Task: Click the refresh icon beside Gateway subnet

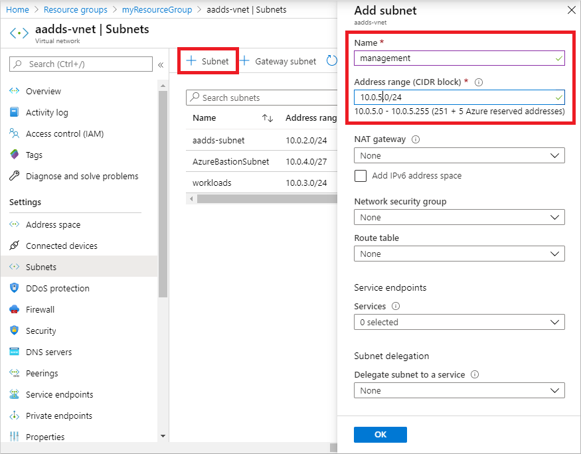Action: point(331,60)
